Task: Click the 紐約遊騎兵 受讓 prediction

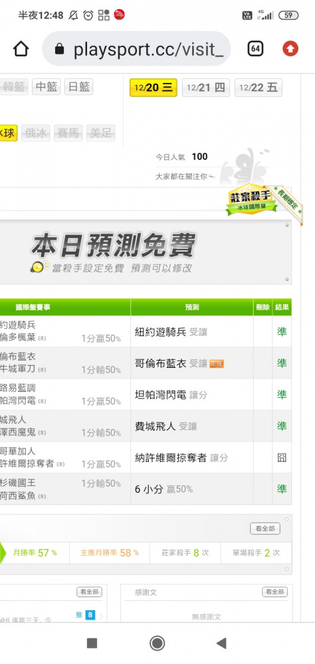Action: pyautogui.click(x=171, y=331)
